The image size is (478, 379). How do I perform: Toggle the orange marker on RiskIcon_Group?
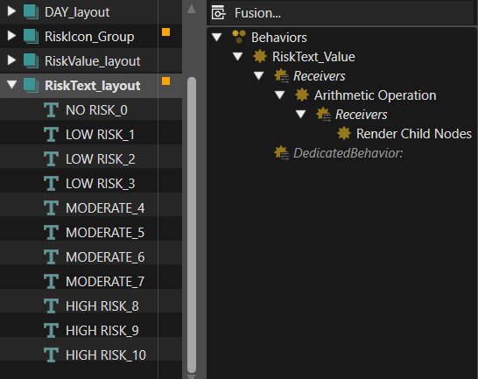click(x=165, y=32)
